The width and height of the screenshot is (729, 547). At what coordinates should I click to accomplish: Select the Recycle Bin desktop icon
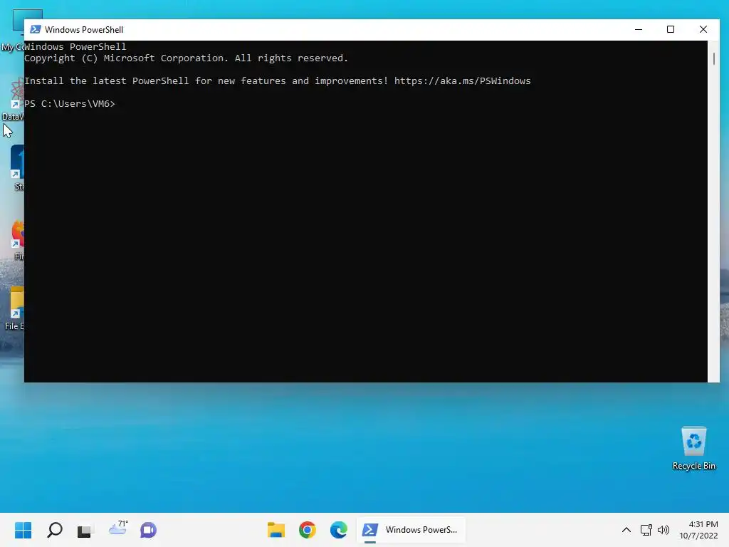[693, 449]
